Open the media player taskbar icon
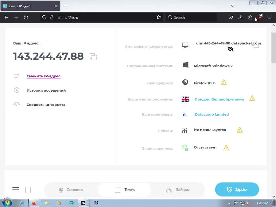This screenshot has width=276, height=207. [x=59, y=203]
